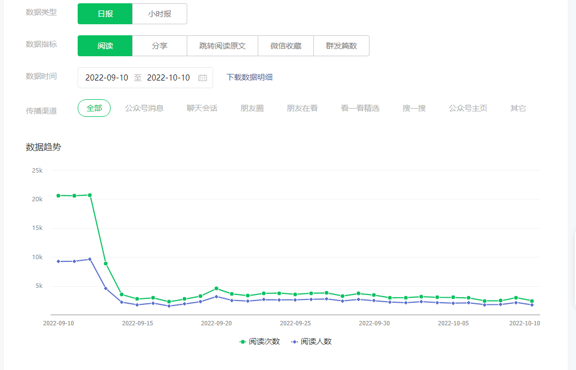Open the calendar icon in date range

pyautogui.click(x=203, y=78)
